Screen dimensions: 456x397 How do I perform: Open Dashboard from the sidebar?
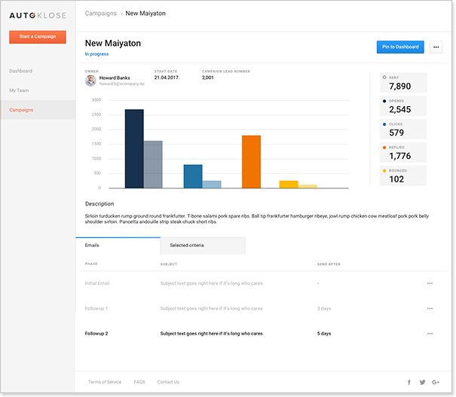click(x=21, y=71)
